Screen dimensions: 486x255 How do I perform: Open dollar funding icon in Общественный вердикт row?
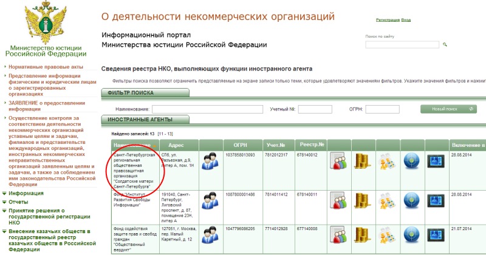tap(387, 235)
